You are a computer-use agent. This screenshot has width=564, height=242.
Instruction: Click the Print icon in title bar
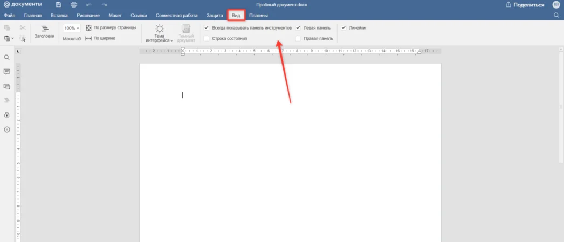click(x=74, y=5)
